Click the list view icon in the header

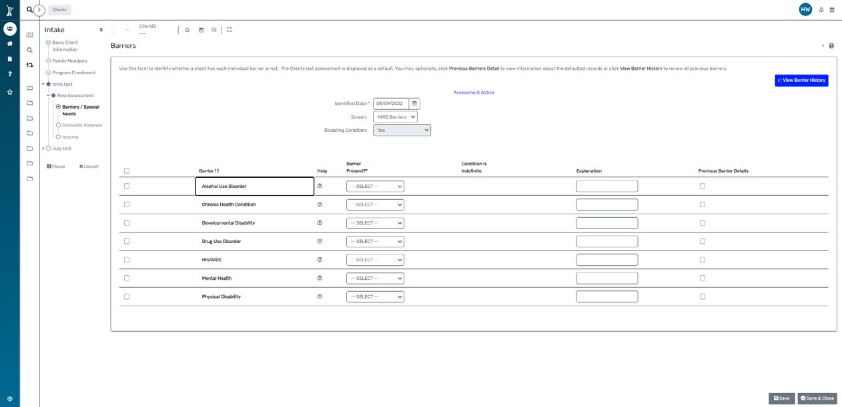click(x=214, y=29)
